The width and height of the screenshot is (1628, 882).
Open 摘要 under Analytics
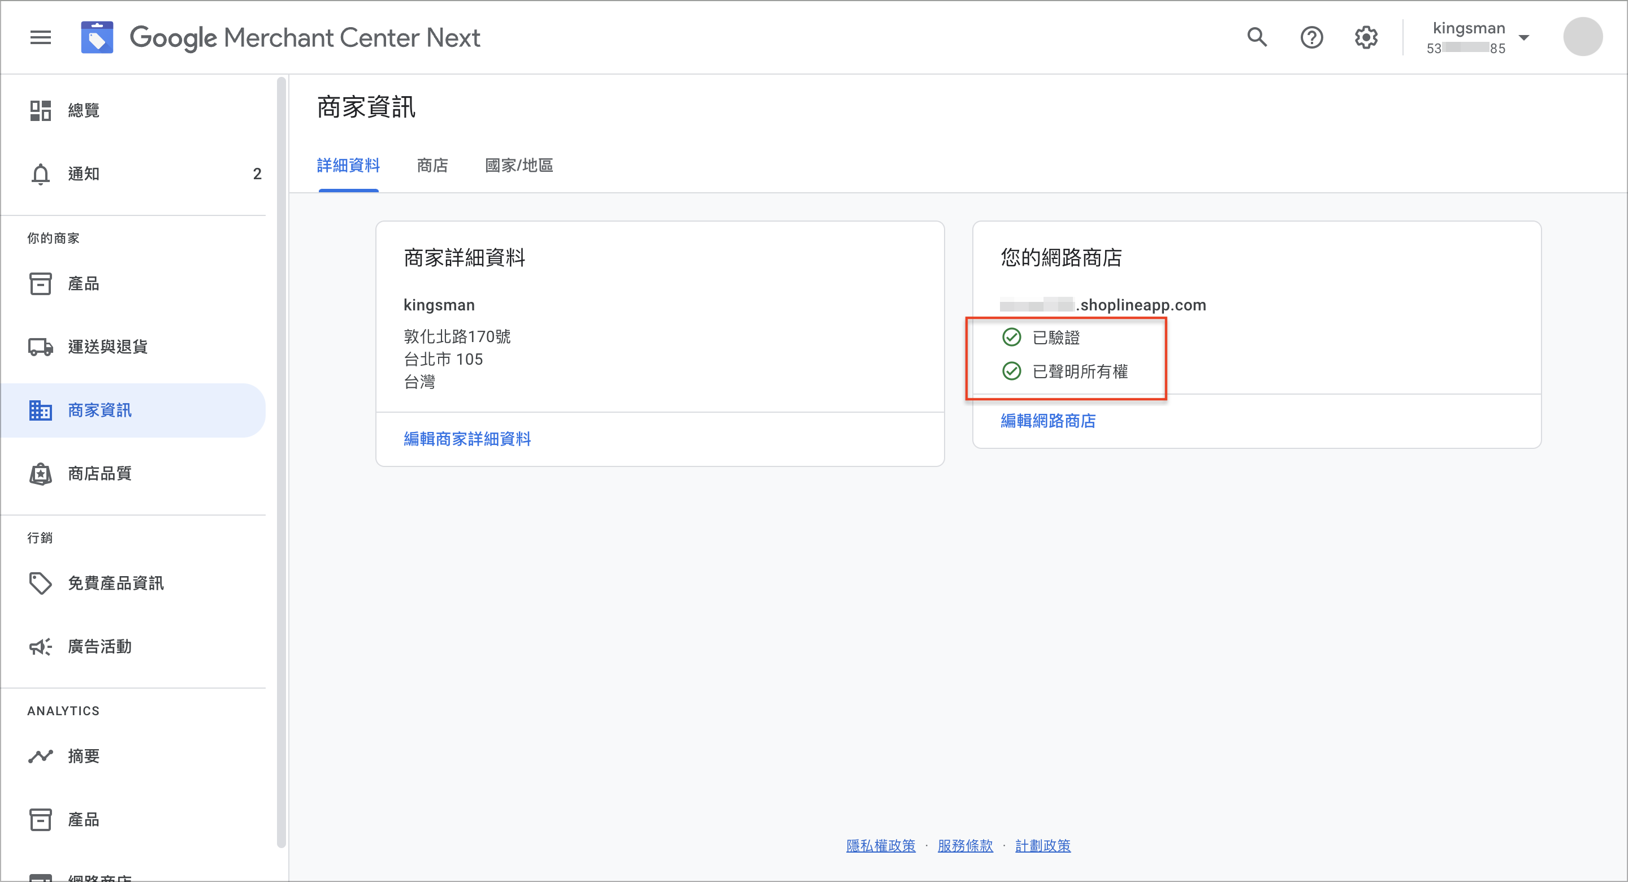[x=133, y=756]
